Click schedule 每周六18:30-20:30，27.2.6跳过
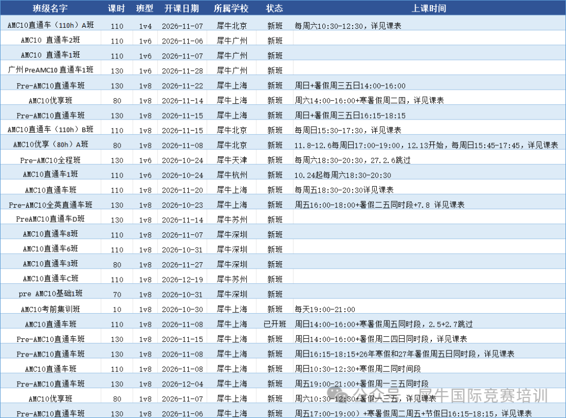Screen dimensions: 566x418 [353, 160]
